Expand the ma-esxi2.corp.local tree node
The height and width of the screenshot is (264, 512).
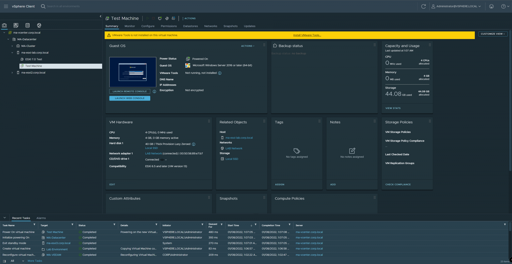pyautogui.click(x=12, y=73)
